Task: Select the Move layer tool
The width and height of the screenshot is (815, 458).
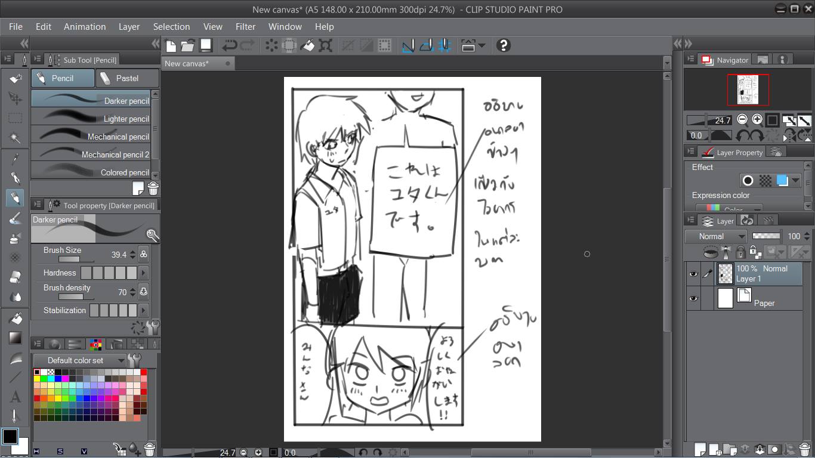Action: [16, 98]
